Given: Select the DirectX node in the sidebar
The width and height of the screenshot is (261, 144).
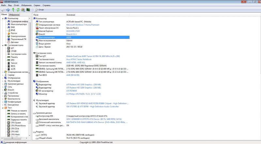Looking at the screenshot, I should click(x=11, y=90).
